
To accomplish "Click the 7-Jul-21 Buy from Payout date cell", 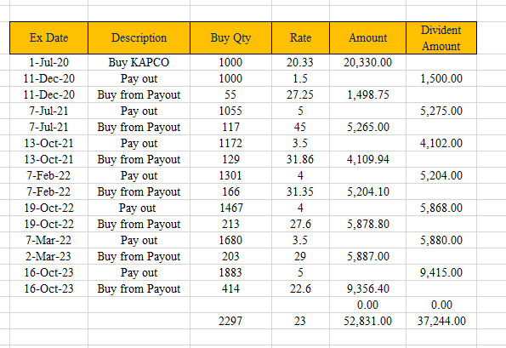I will click(x=48, y=127).
